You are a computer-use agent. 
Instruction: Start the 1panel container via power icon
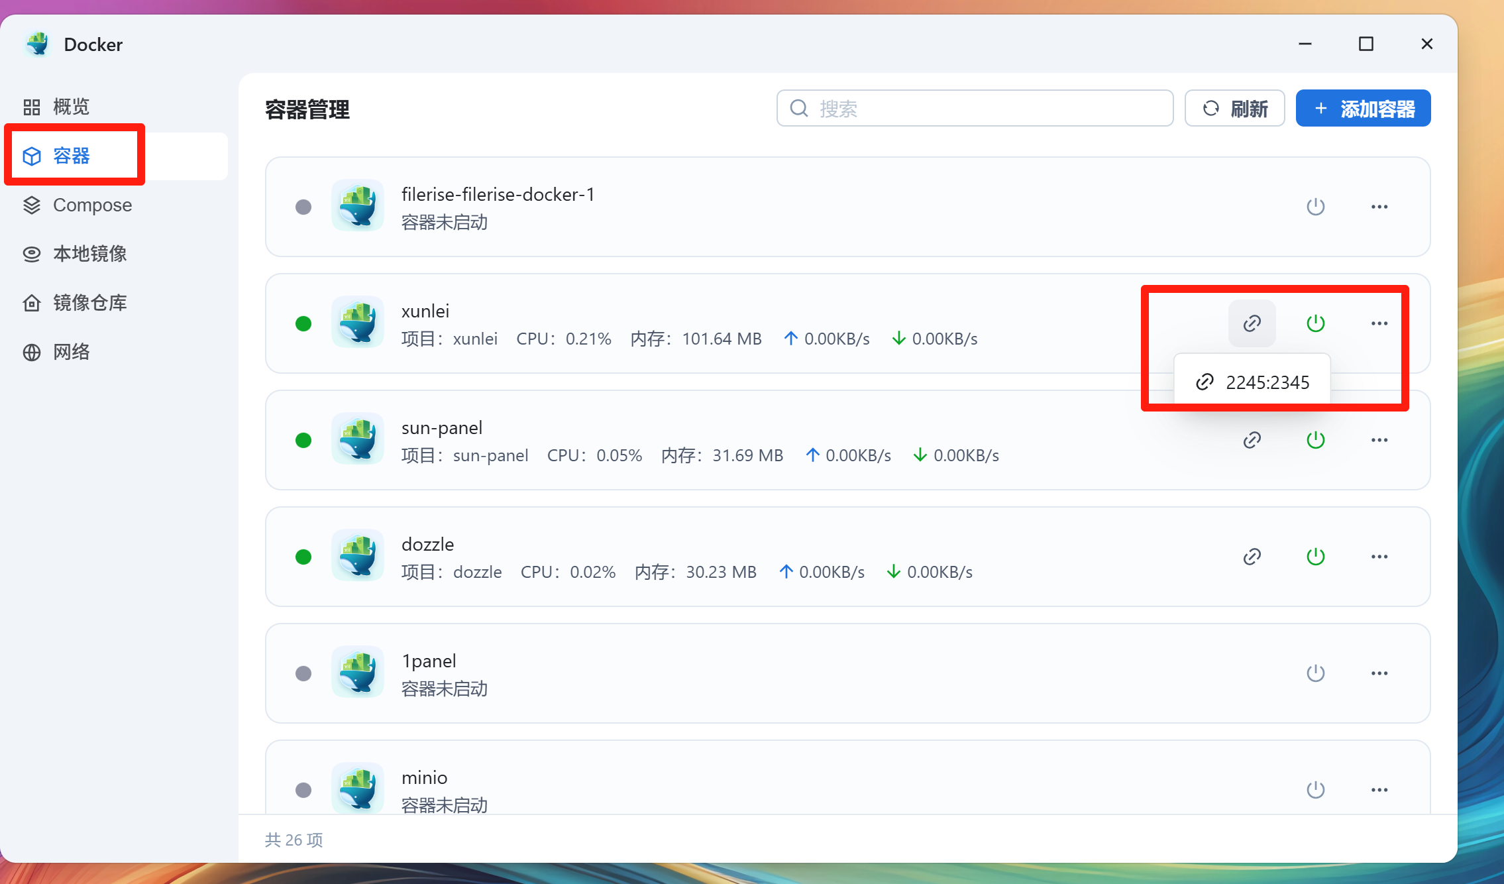click(1315, 673)
